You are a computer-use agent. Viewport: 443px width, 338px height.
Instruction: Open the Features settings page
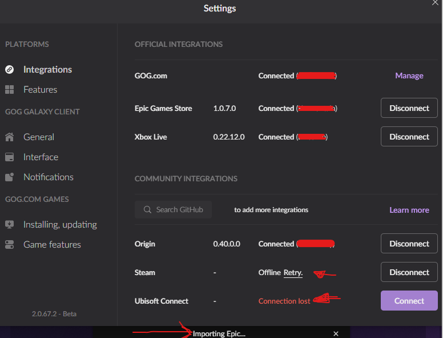click(40, 89)
